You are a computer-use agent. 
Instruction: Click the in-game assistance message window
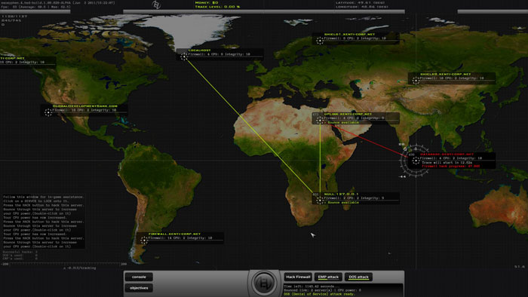click(x=44, y=222)
